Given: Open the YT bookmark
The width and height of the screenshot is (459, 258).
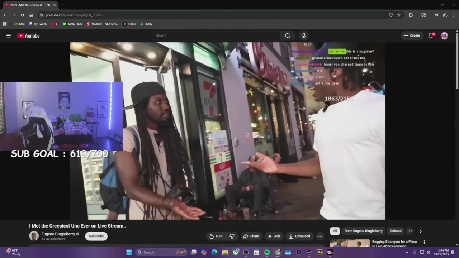Looking at the screenshot, I should tap(55, 24).
